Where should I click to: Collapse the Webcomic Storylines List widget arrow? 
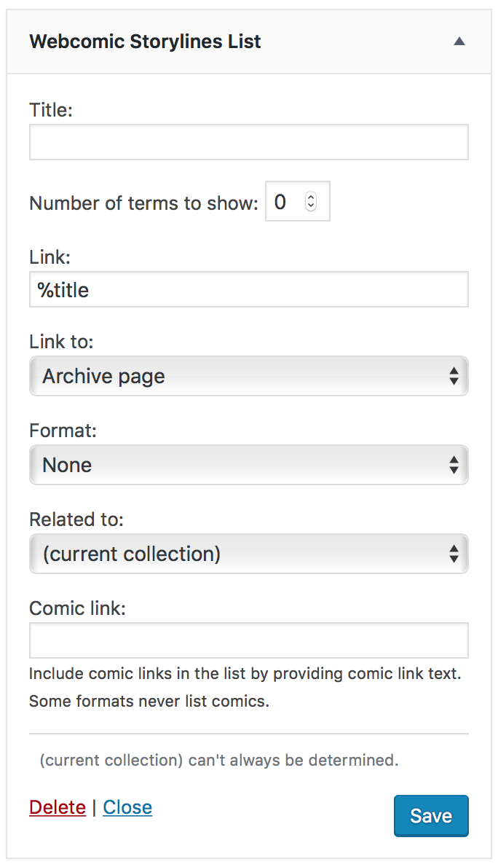(459, 42)
